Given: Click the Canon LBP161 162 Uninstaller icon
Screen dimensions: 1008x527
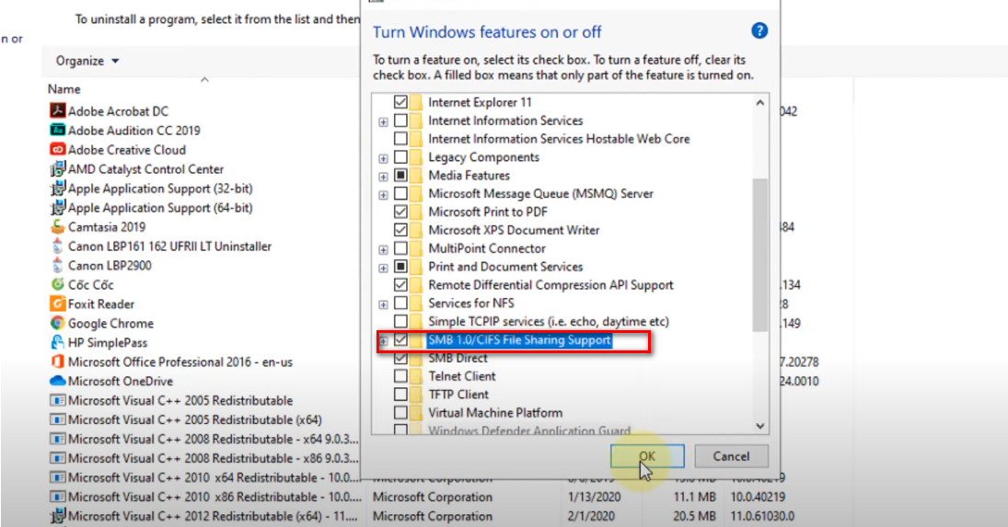Looking at the screenshot, I should pos(58,246).
